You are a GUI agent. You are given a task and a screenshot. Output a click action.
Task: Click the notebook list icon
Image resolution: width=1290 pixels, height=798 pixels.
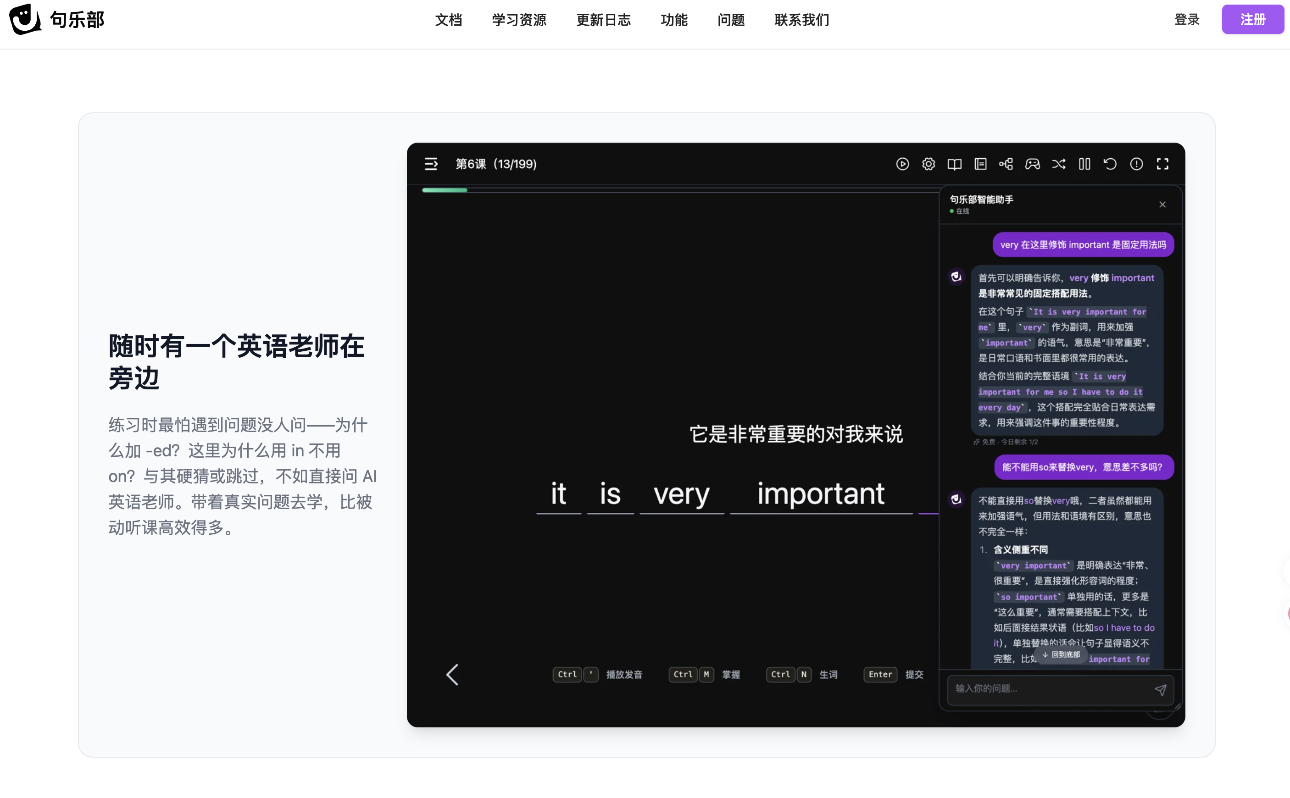tap(981, 164)
